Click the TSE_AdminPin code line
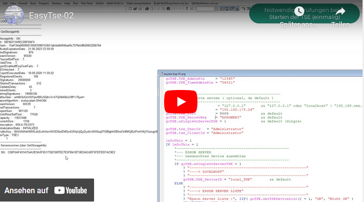 tap(200, 79)
